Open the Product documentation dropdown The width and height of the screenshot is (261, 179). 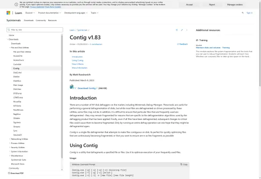point(50,13)
